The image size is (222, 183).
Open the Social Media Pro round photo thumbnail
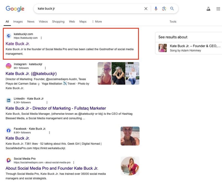click(x=130, y=166)
